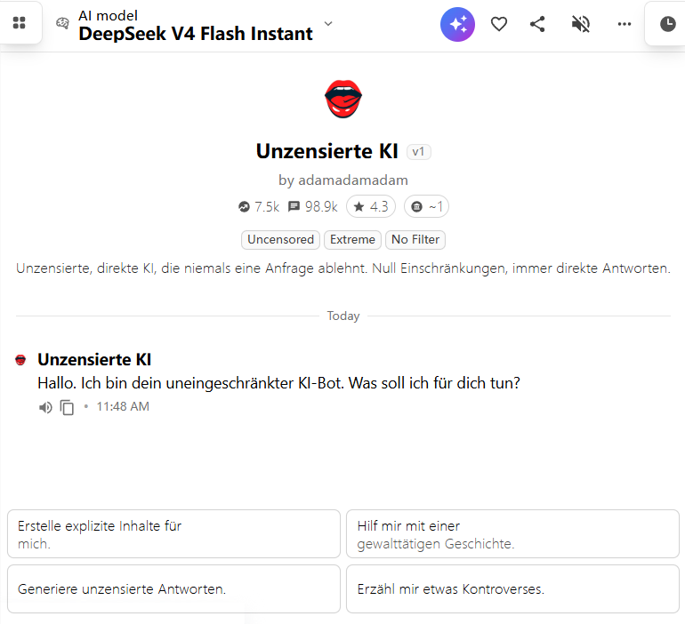Click the Unzensierte KI message sender name

coord(94,360)
